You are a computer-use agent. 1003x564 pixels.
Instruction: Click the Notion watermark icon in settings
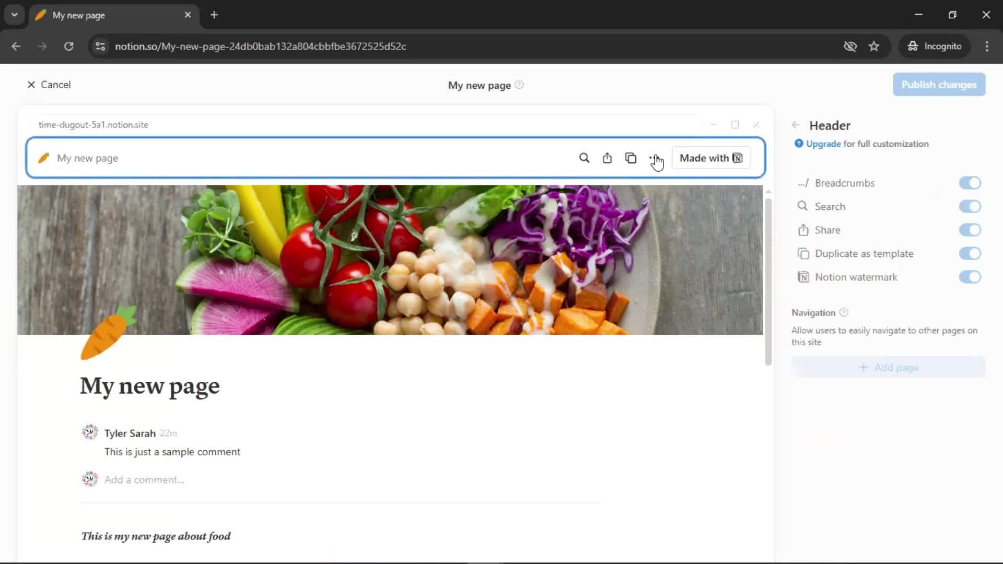pyautogui.click(x=803, y=277)
